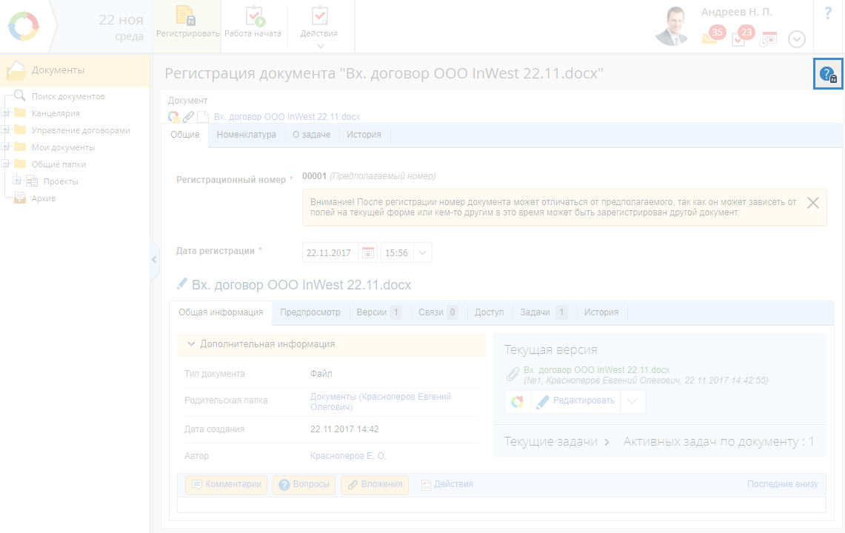Open the Действия toolbar dropdown
This screenshot has width=845, height=533.
point(319,26)
